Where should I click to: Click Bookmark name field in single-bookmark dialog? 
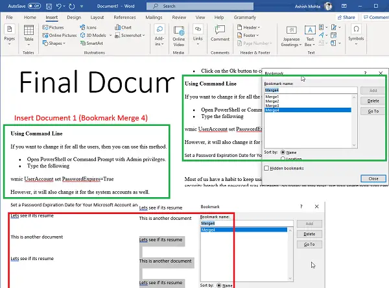246,223
